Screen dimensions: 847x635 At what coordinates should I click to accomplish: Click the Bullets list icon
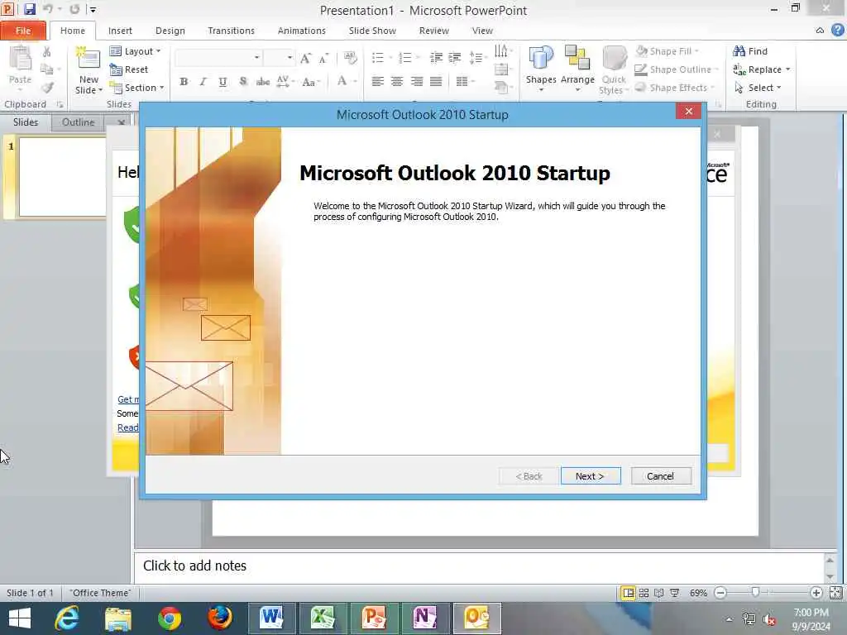pos(378,57)
